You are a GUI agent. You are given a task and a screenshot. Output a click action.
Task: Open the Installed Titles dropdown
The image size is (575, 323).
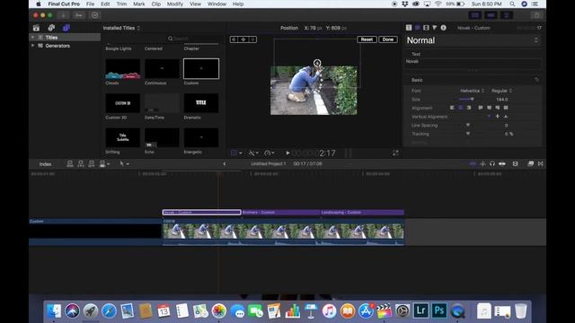click(x=121, y=28)
